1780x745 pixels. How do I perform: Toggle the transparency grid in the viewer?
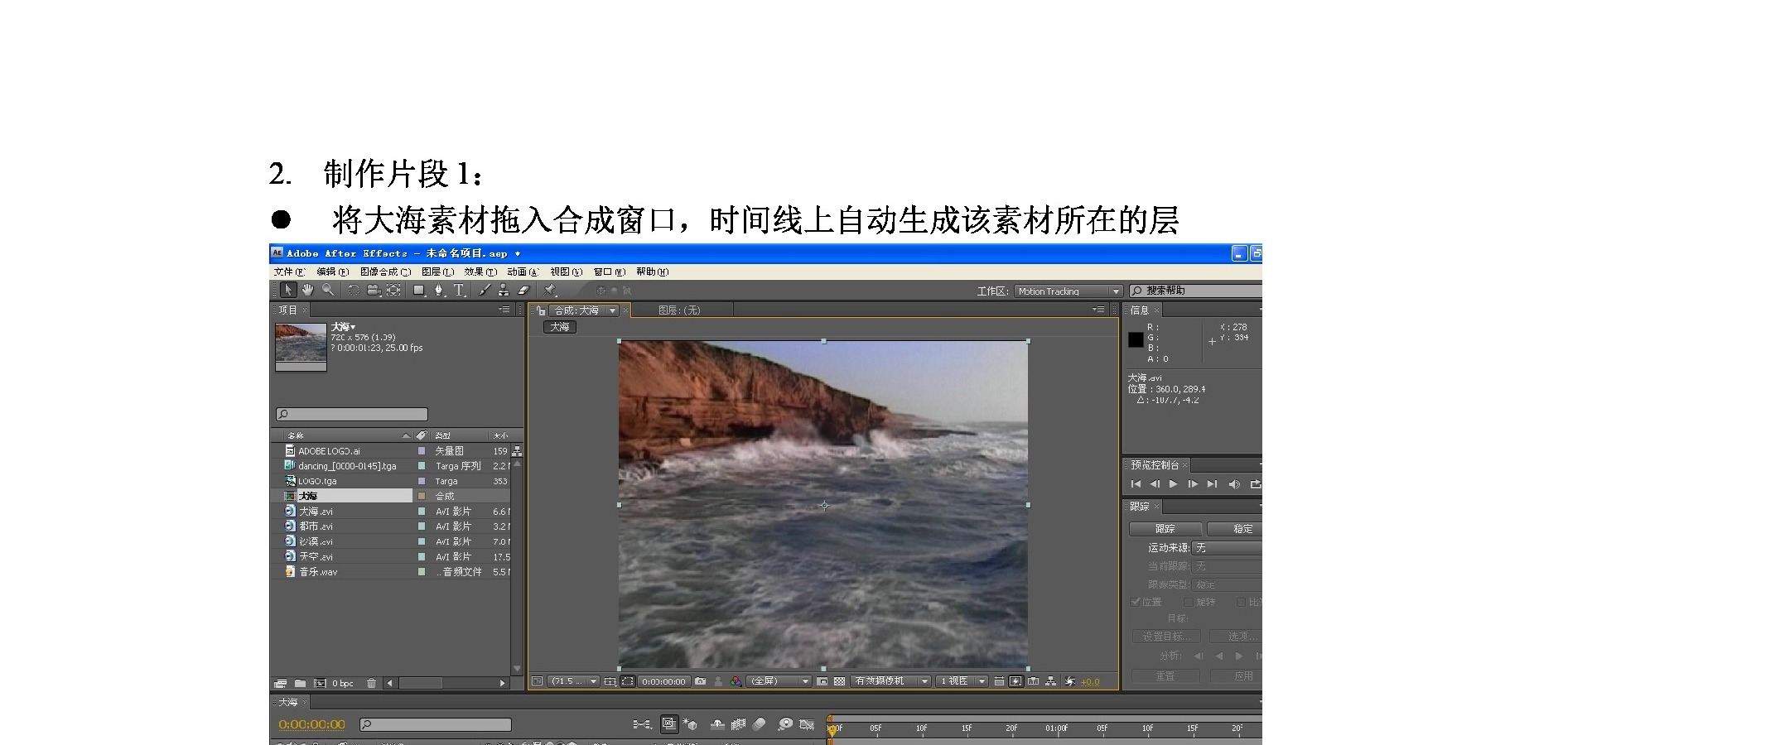coord(839,681)
